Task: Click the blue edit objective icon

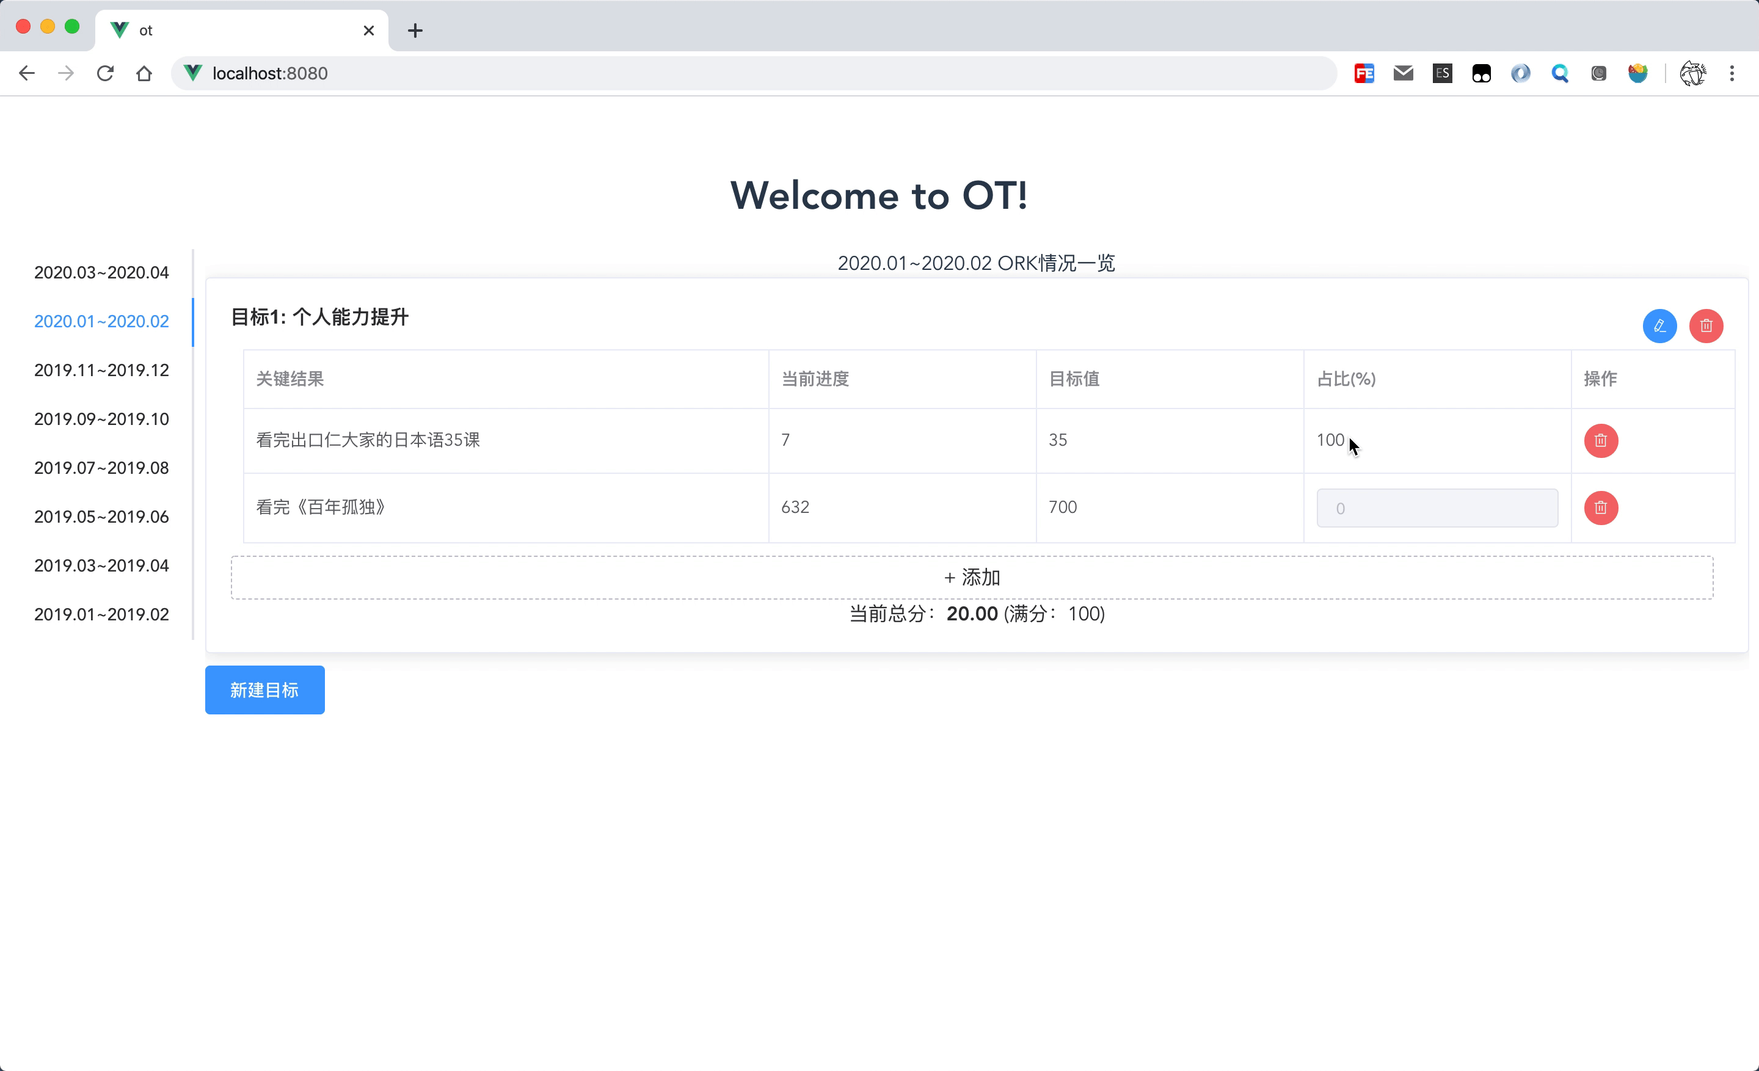Action: (x=1659, y=326)
